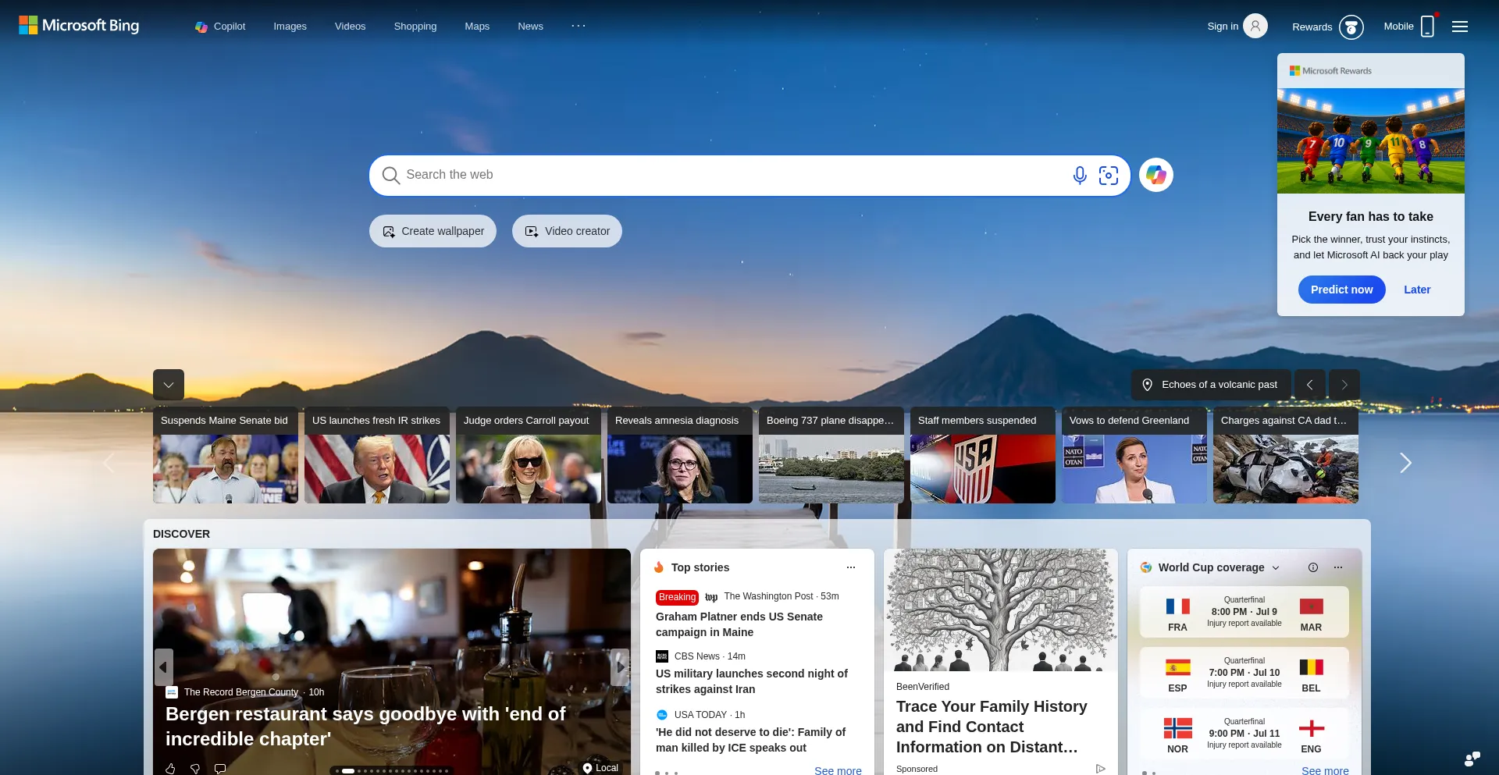Open the Staff members suspended story
1499x775 pixels.
pyautogui.click(x=983, y=455)
